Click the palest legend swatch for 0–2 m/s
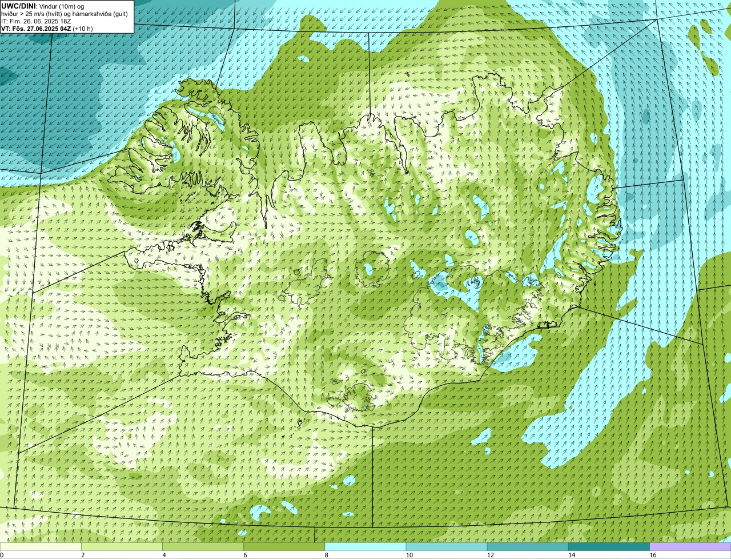Viewport: 731px width, 559px height. 41,546
